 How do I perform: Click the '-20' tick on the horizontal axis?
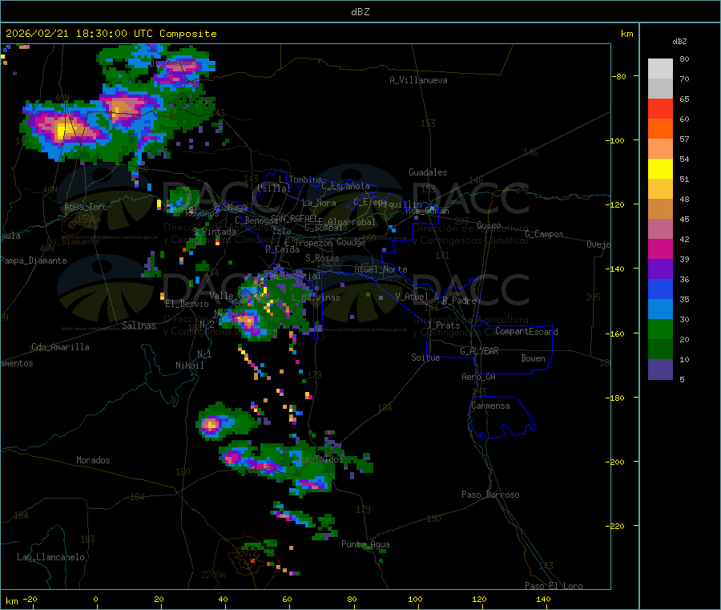pyautogui.click(x=30, y=600)
